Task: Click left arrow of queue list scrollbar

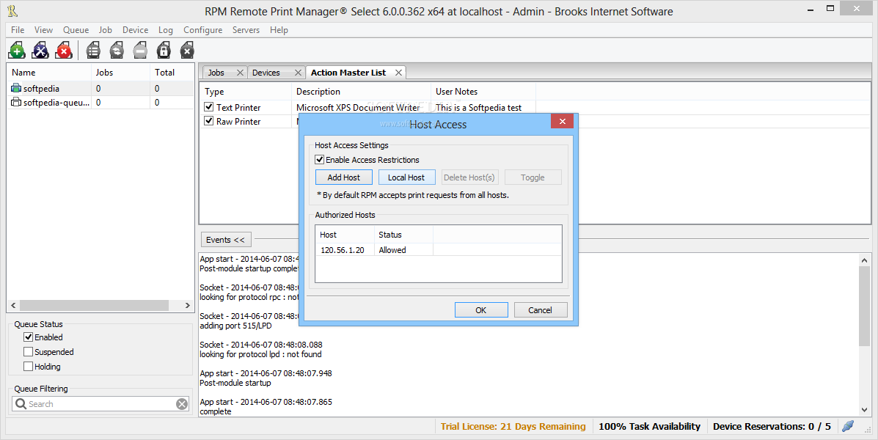Action: click(x=13, y=306)
